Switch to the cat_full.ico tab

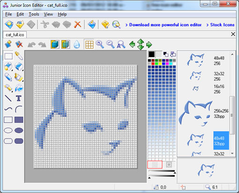[15, 35]
